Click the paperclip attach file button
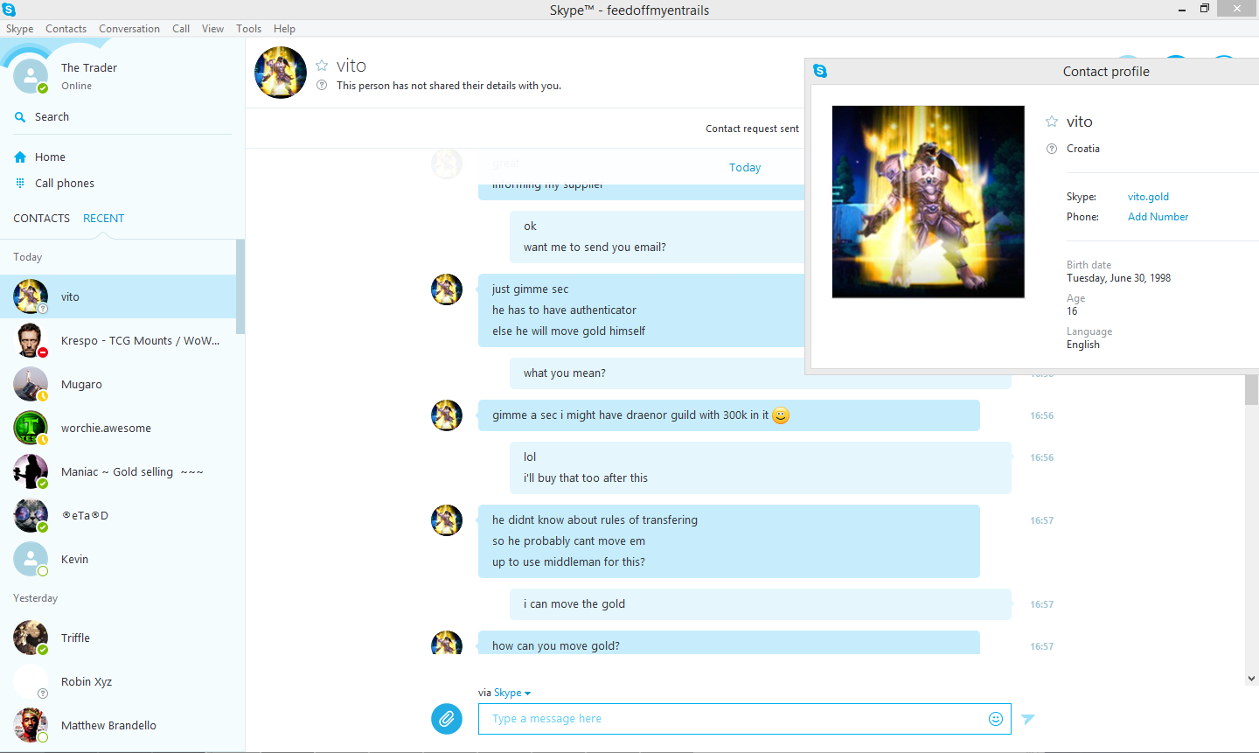 coord(447,719)
